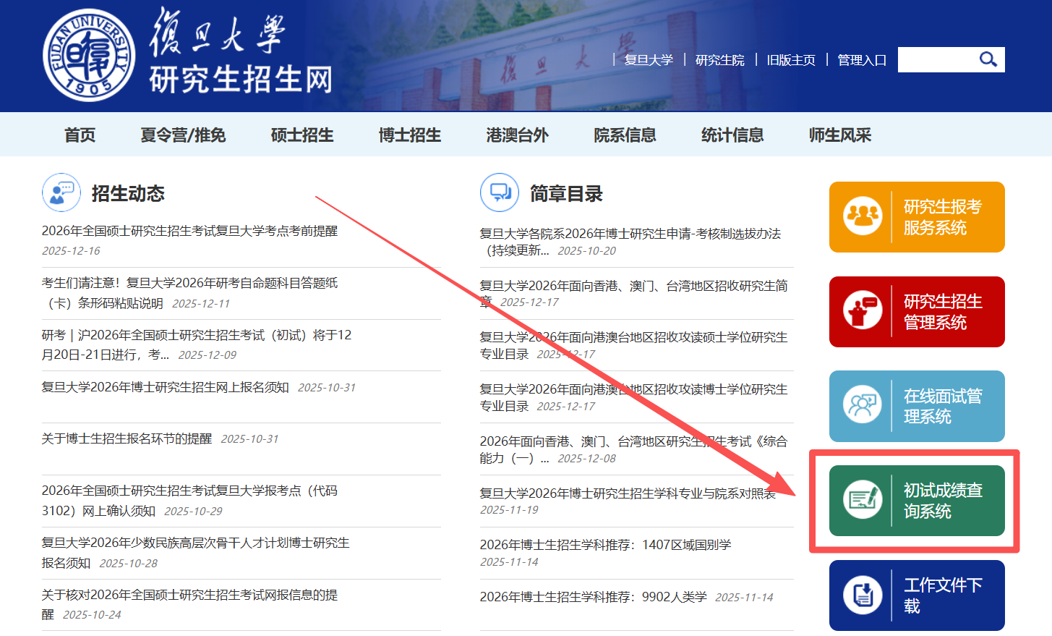Select 夏令营/推免 in navigation bar

tap(183, 135)
